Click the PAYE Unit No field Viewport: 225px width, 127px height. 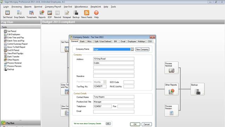[129, 86]
